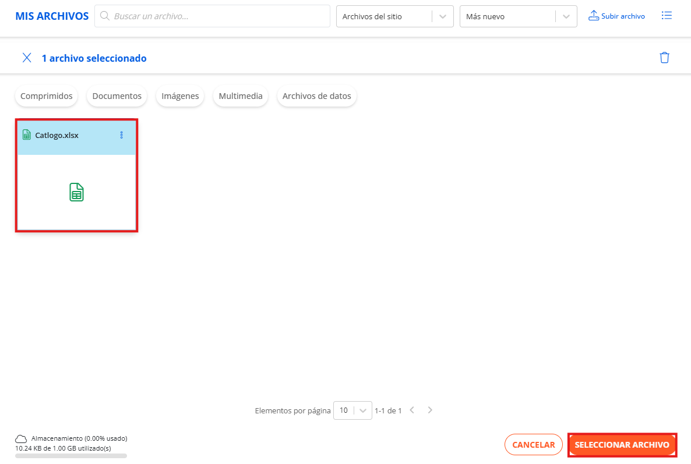
Task: Open the items per page dropdown showing 10
Action: pos(352,410)
